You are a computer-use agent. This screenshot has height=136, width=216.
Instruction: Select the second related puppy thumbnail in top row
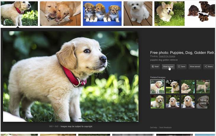click(173, 86)
